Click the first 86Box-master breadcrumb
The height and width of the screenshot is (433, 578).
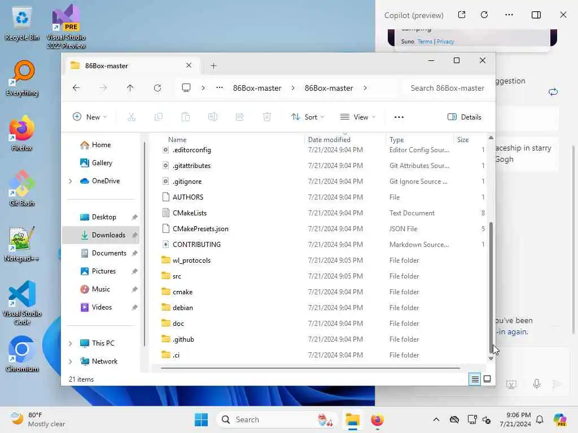coord(257,88)
